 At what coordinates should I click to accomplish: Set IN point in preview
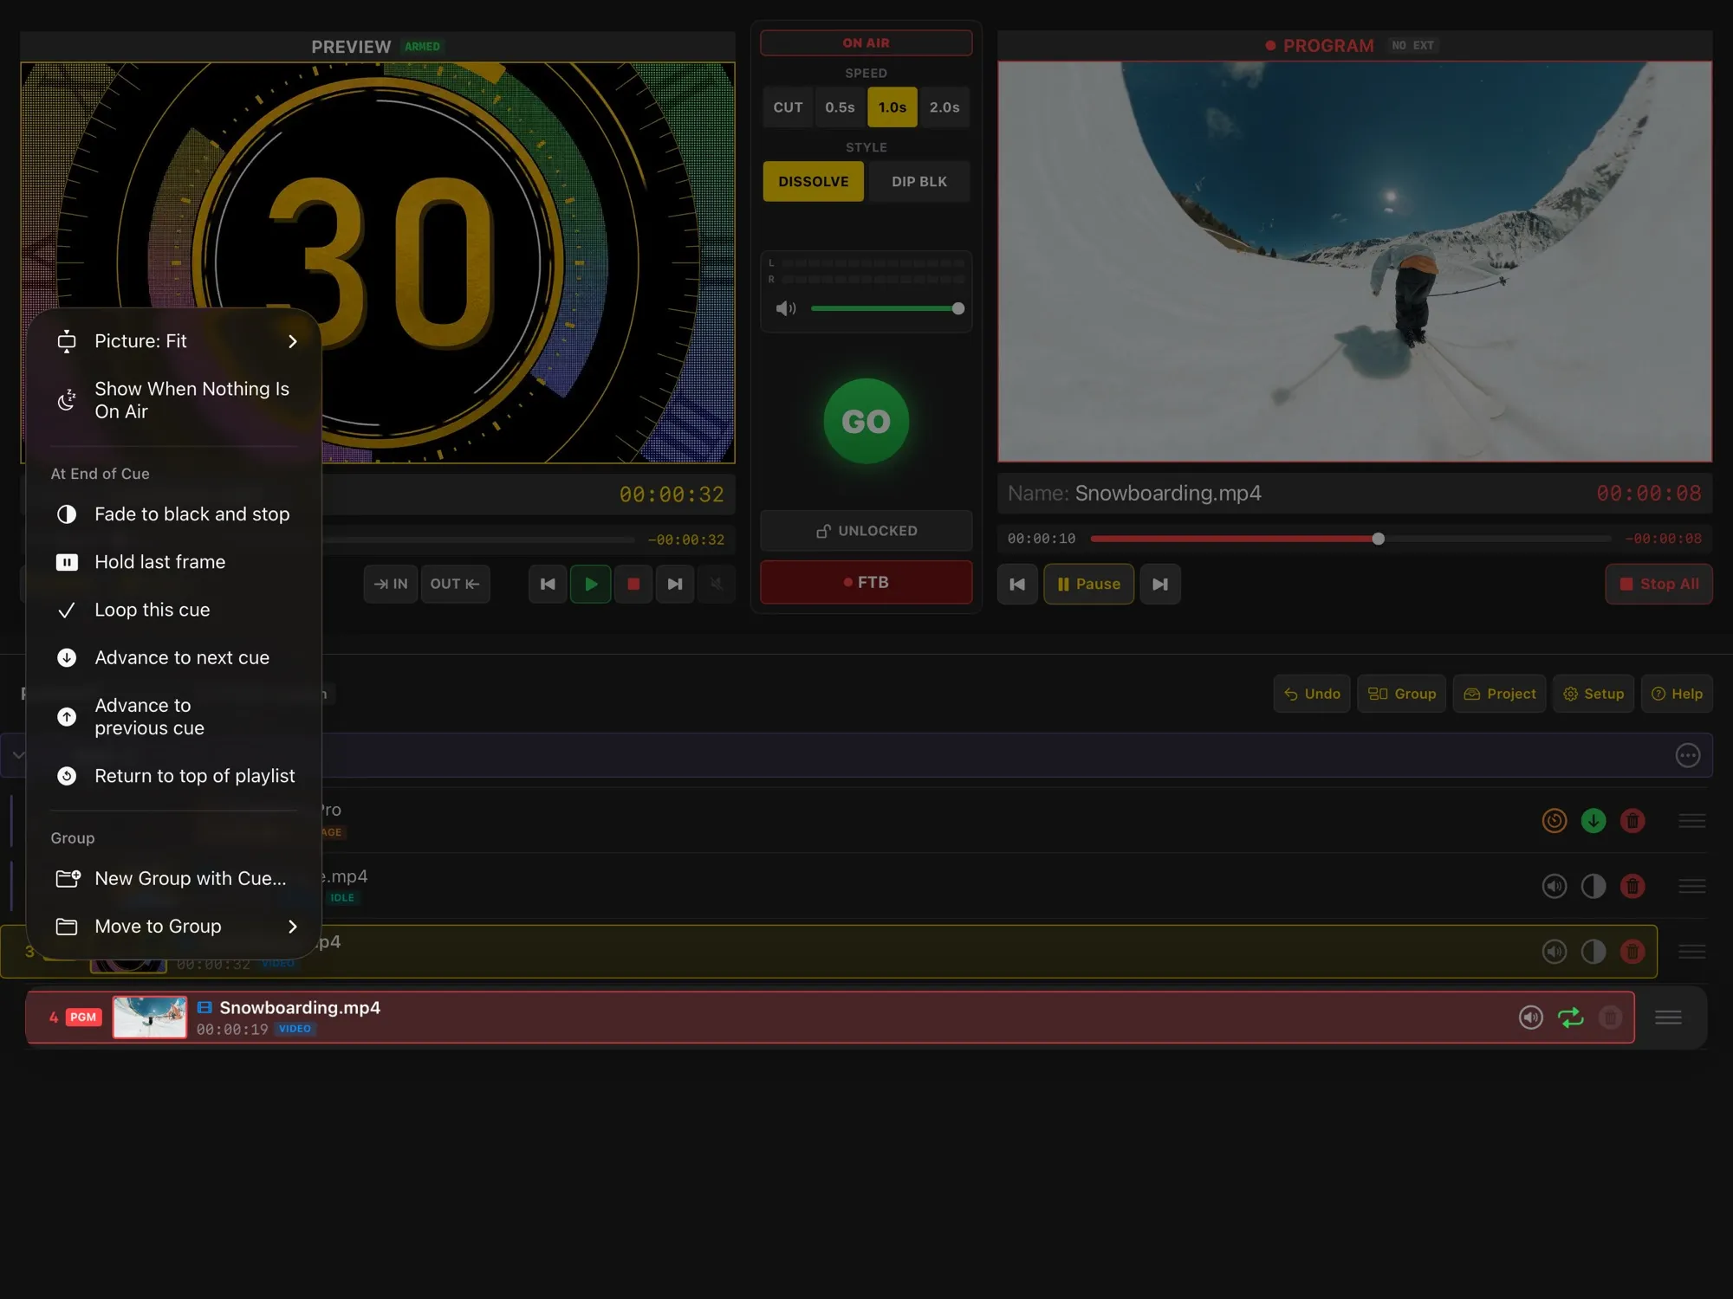pyautogui.click(x=391, y=585)
